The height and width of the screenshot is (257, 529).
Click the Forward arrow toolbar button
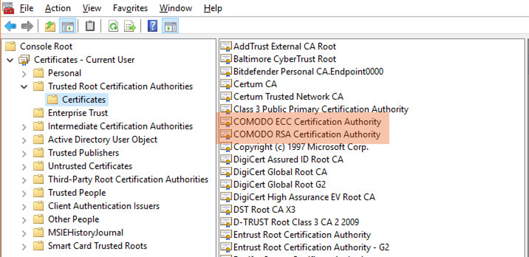27,26
